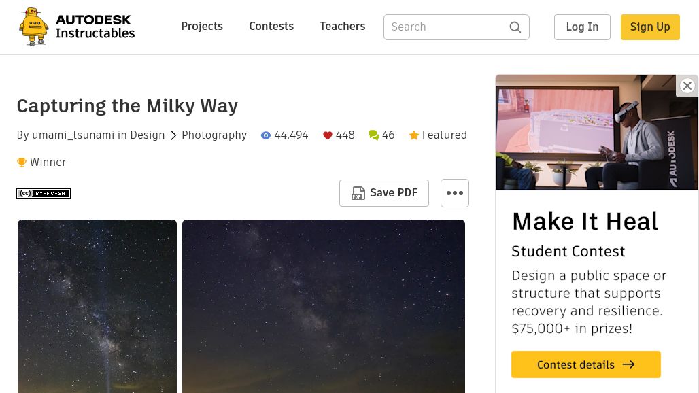Open the Projects menu
This screenshot has height=393, width=699.
202,27
